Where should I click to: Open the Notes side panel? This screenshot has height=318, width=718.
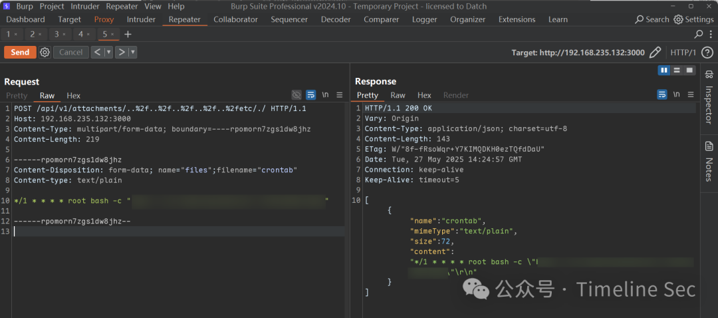pyautogui.click(x=709, y=161)
